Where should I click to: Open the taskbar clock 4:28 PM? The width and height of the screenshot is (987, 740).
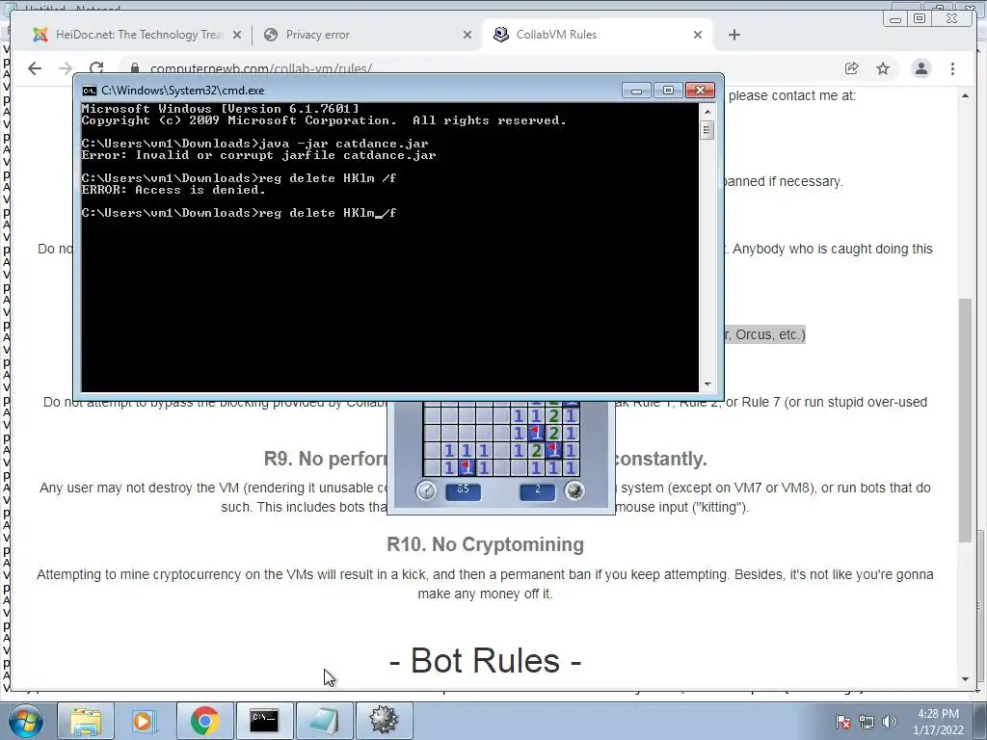(938, 722)
